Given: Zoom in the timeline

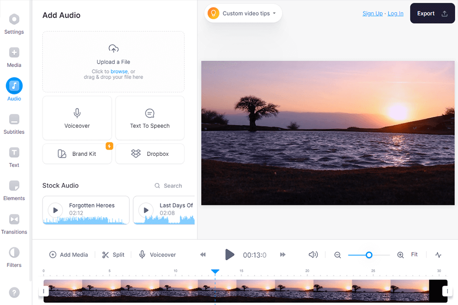Looking at the screenshot, I should (400, 255).
